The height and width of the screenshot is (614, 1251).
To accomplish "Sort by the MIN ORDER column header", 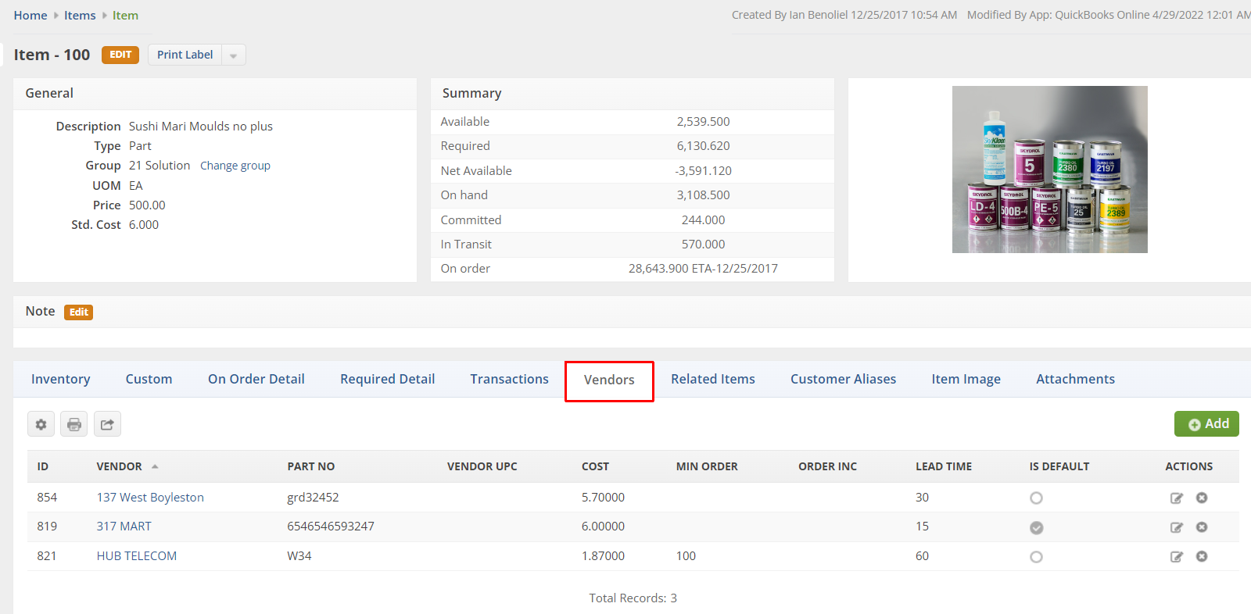I will tap(707, 466).
